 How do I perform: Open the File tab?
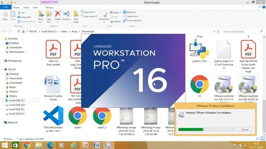pos(6,7)
